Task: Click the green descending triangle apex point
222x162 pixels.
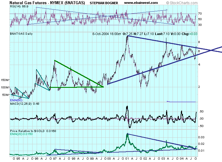Action: [104, 87]
